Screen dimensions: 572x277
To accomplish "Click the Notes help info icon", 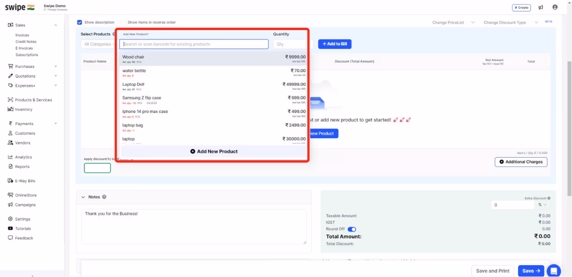I will pyautogui.click(x=104, y=197).
